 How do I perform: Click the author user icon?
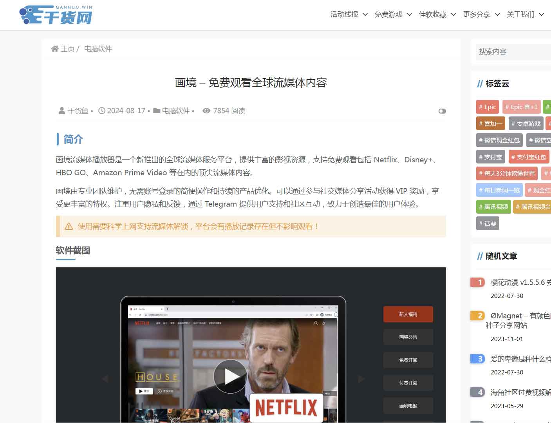pos(62,111)
